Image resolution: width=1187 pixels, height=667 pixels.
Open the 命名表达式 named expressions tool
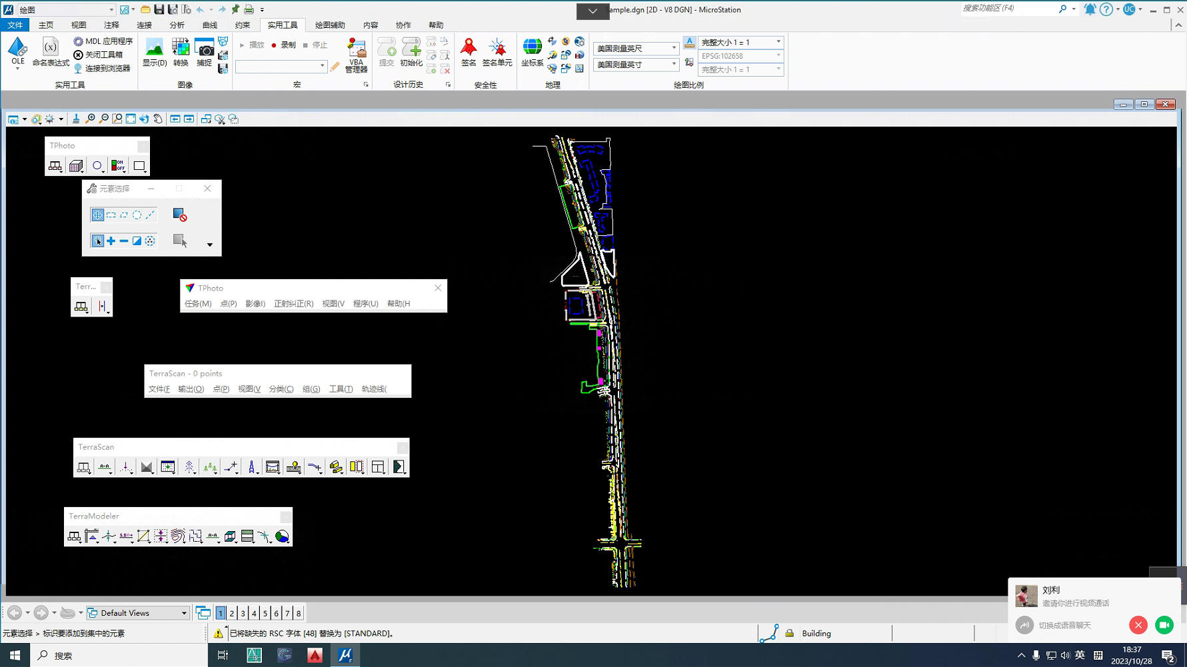coord(51,51)
